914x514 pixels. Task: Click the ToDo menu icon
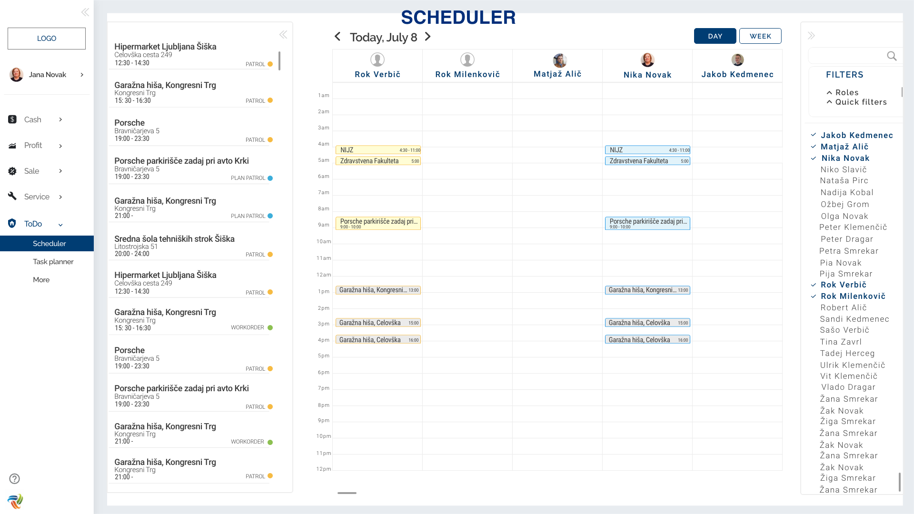[x=12, y=223]
